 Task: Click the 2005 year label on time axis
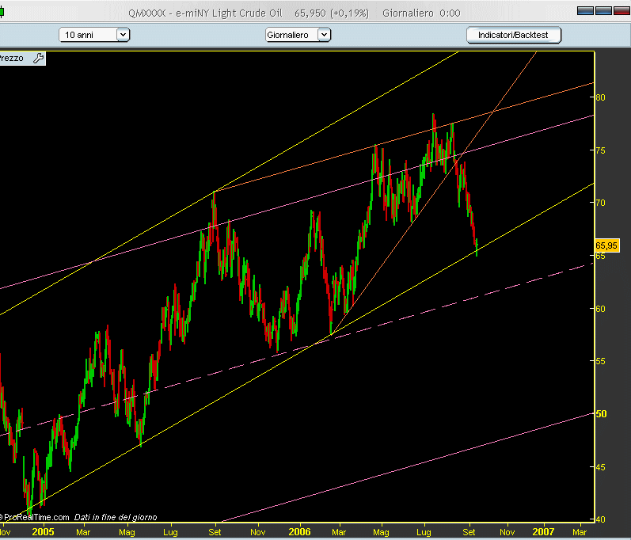(43, 532)
